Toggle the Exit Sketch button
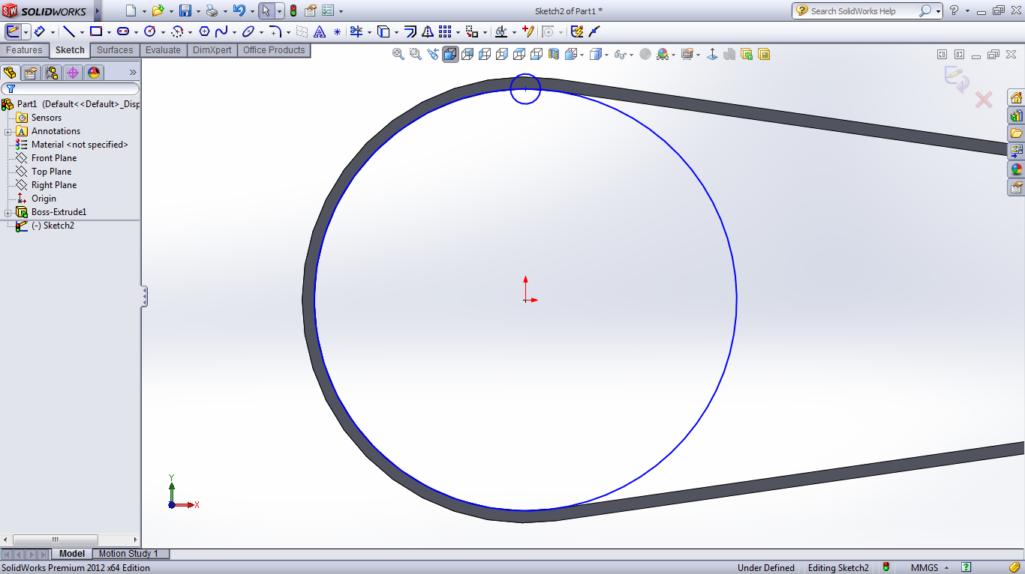 pyautogui.click(x=13, y=31)
